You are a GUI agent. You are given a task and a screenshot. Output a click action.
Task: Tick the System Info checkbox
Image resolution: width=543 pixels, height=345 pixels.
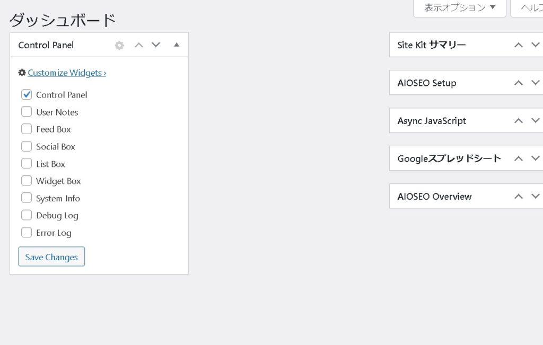[27, 198]
